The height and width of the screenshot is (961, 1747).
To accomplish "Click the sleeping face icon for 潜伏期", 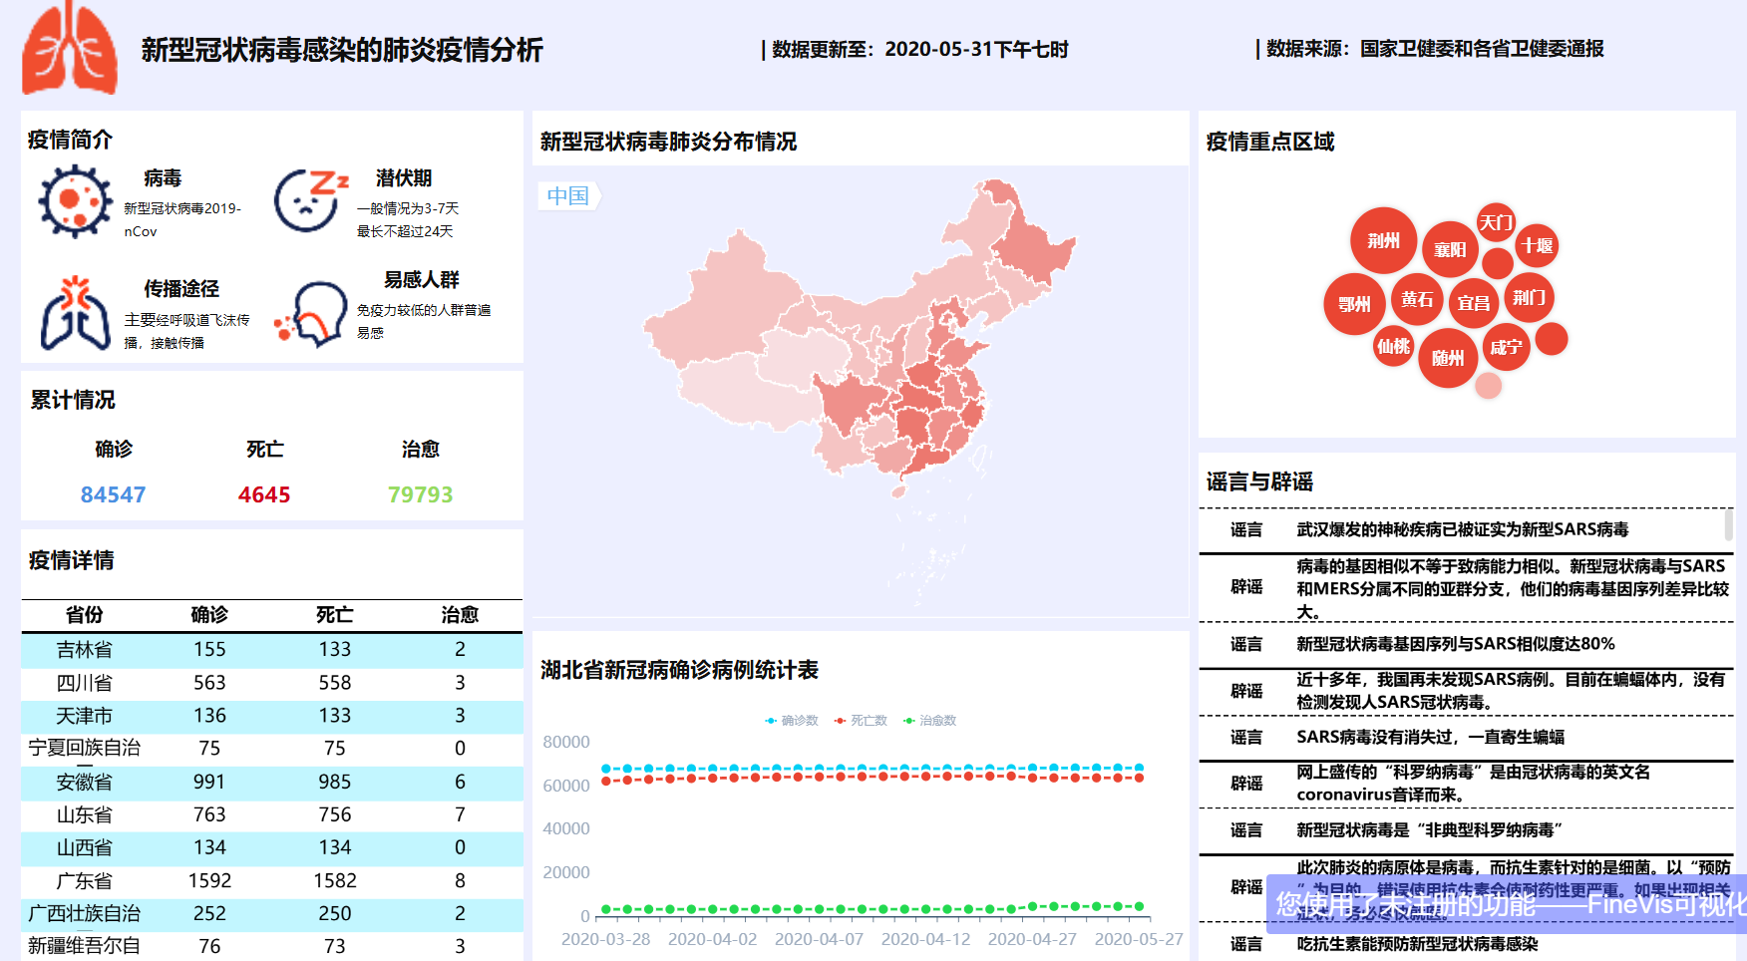I will click(309, 200).
